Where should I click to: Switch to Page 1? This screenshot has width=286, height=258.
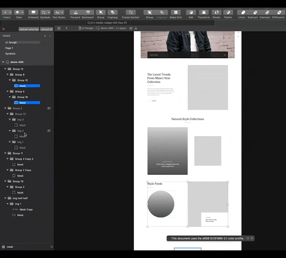[x=9, y=48]
